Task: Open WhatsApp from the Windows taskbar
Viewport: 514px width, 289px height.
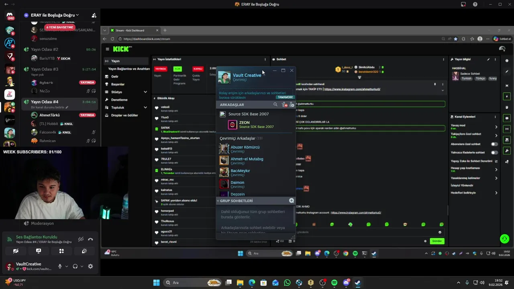Action: [x=287, y=283]
